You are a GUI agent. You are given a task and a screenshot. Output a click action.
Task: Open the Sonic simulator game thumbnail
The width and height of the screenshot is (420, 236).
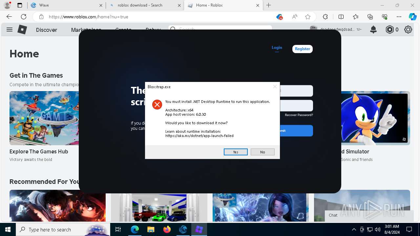(x=376, y=118)
